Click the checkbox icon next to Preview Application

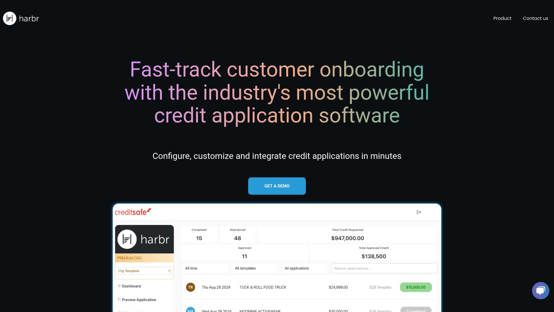tap(119, 299)
